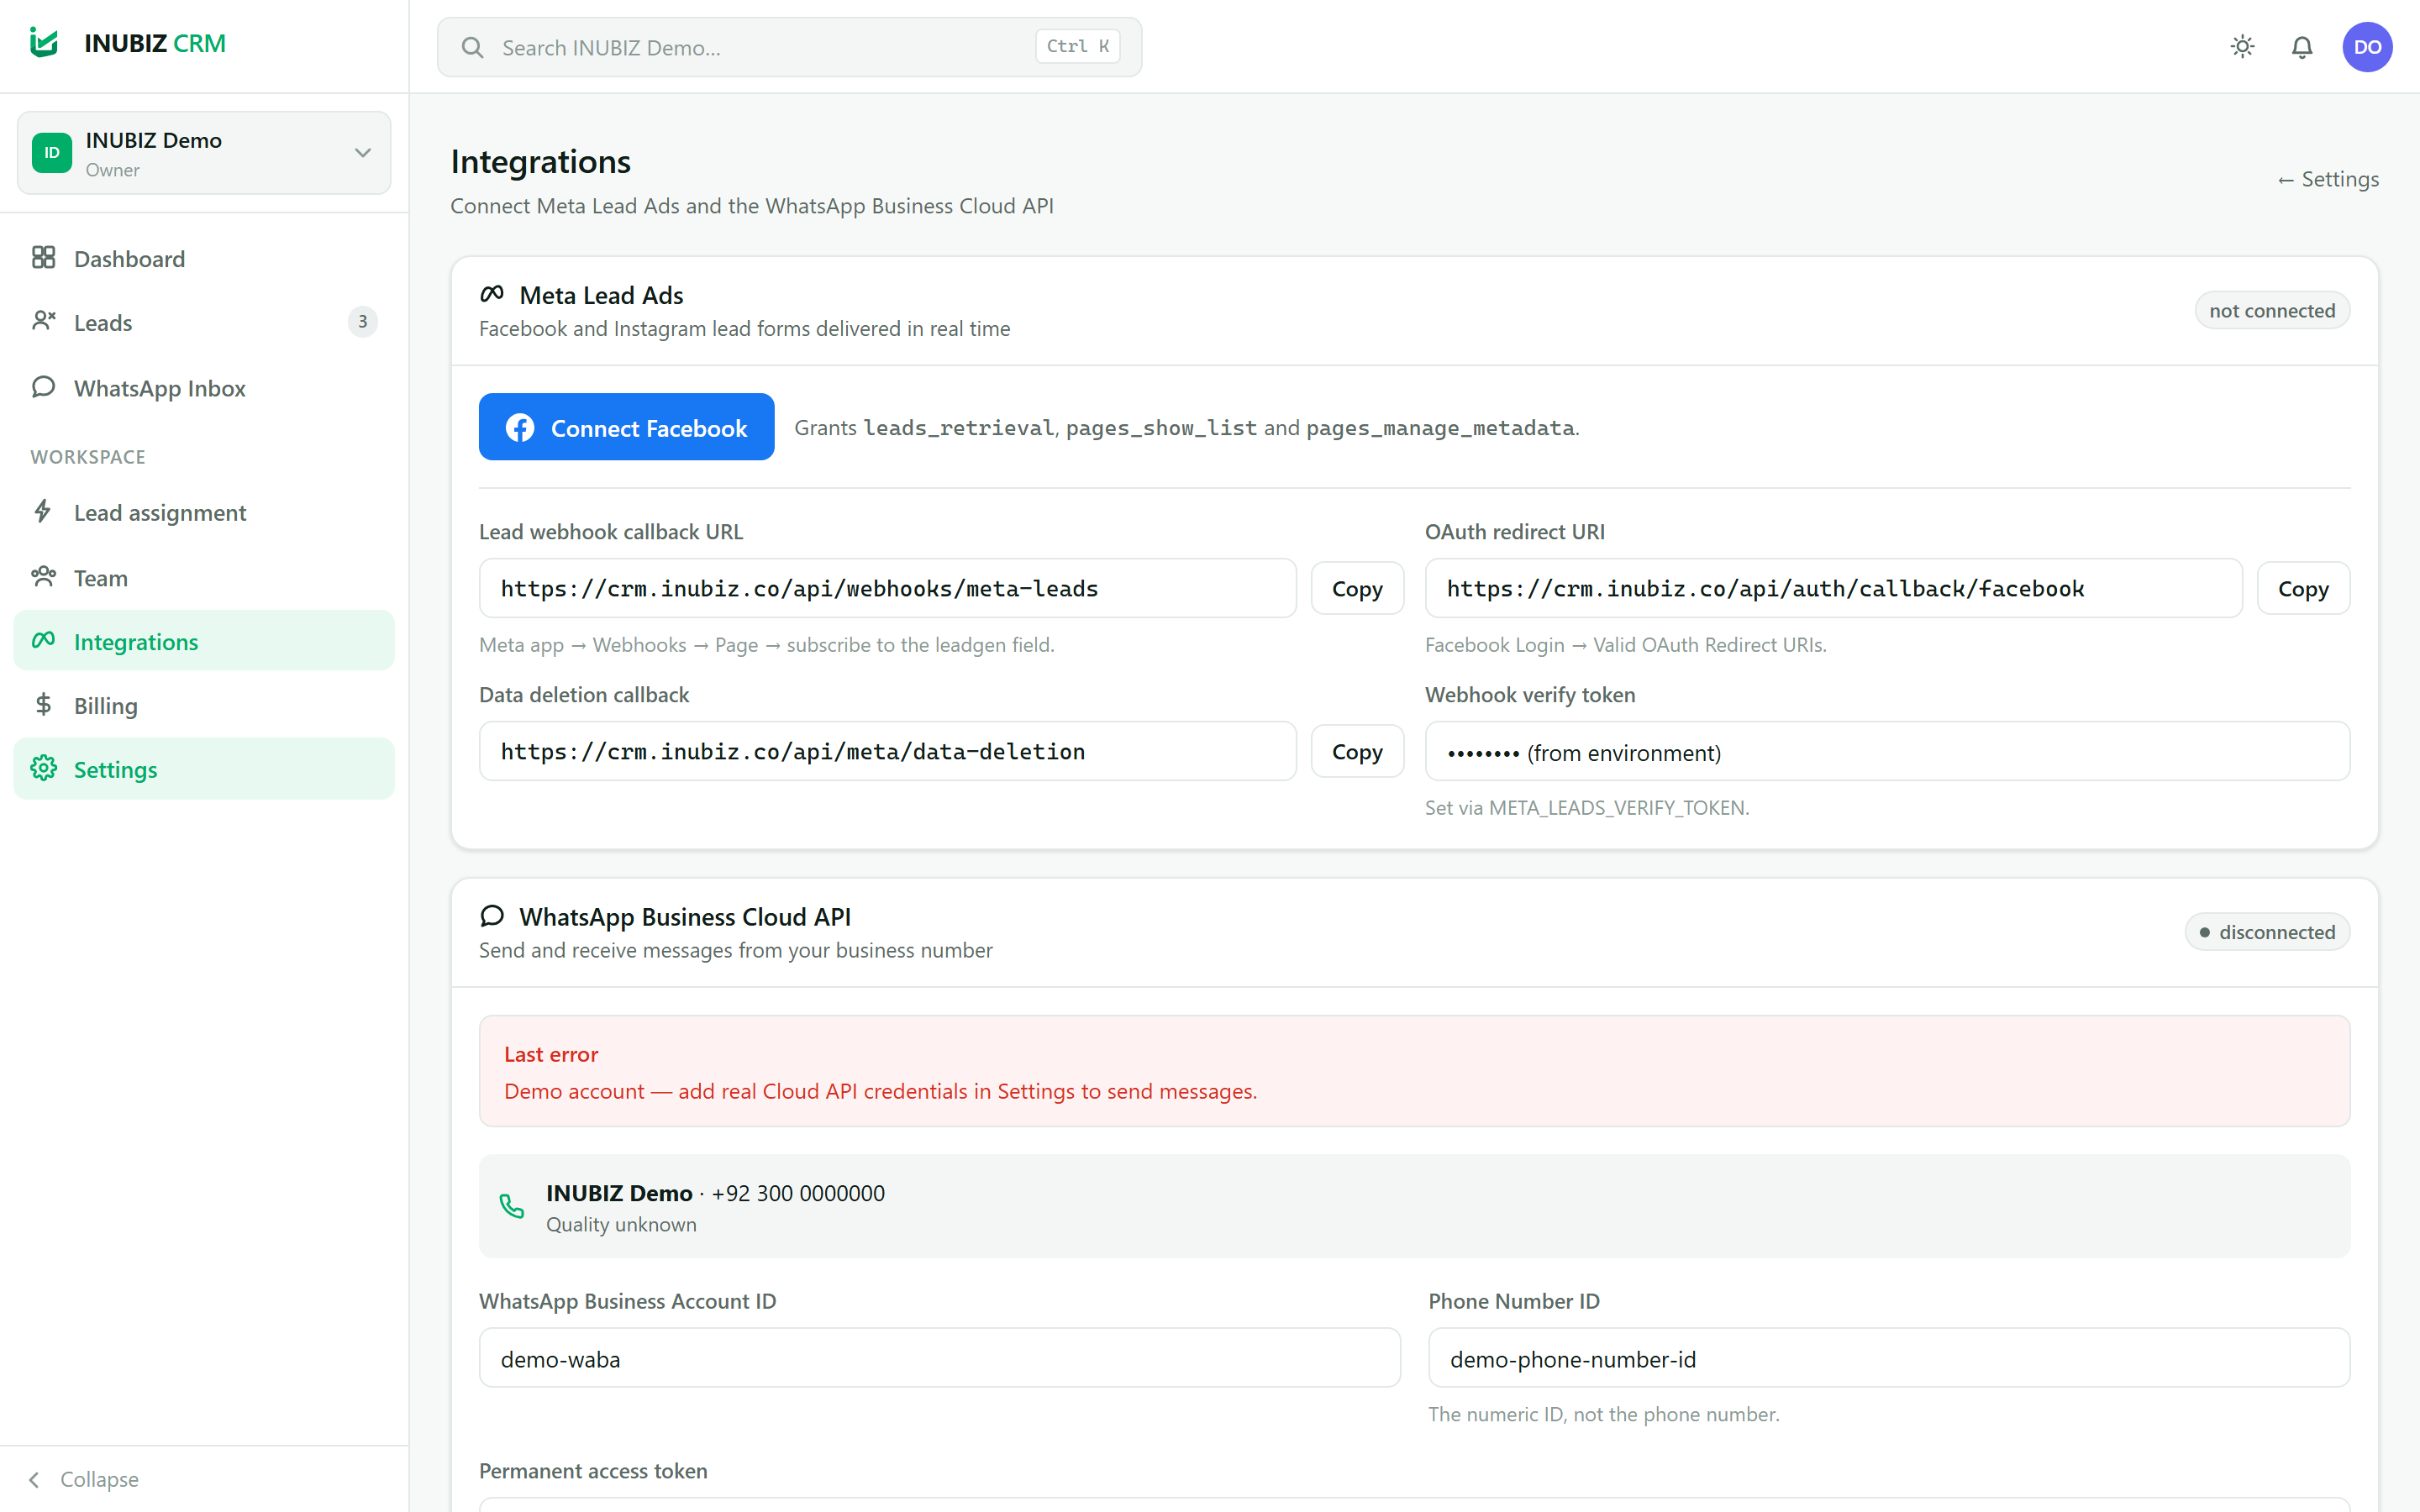The image size is (2420, 1512).
Task: Click the Webhook verify token field
Action: tap(1887, 751)
